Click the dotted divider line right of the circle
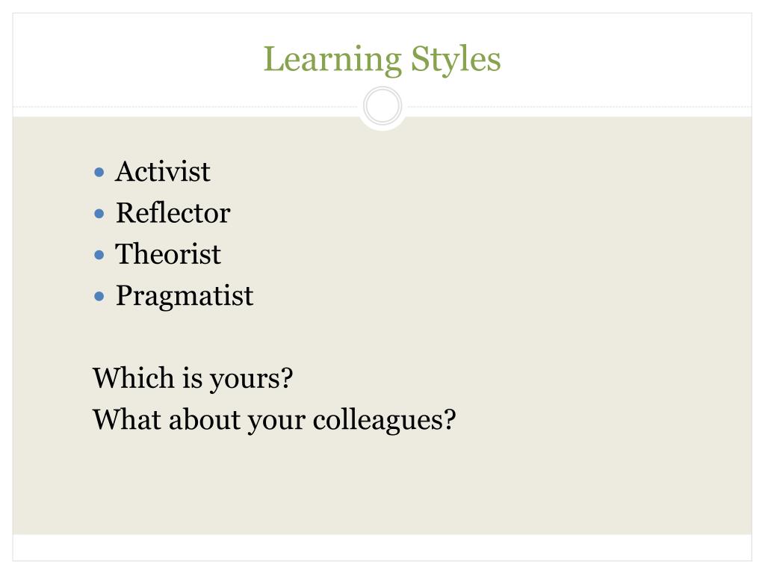Viewport: 765px width, 574px height. pos(579,106)
